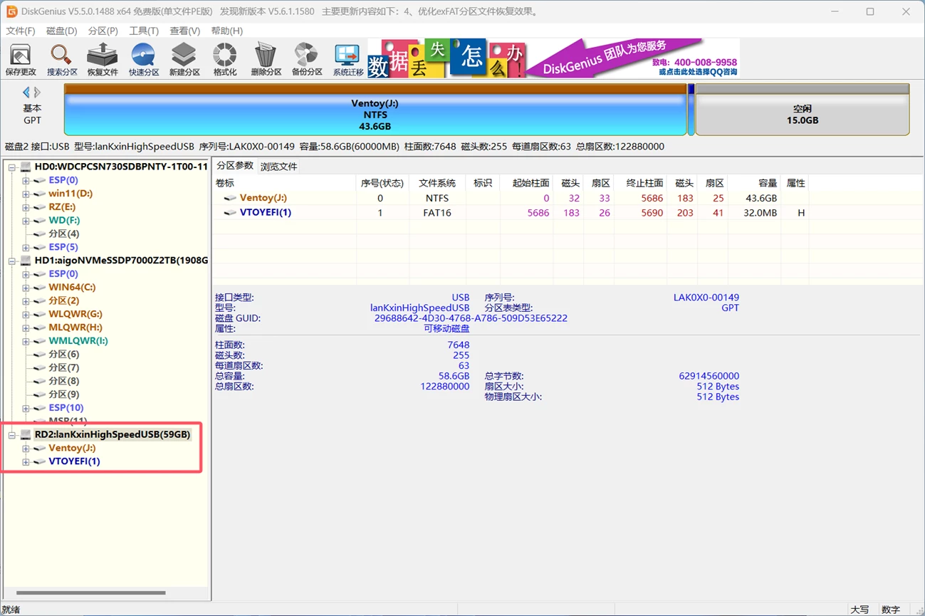Click the 保存更改 toolbar icon

[21, 60]
